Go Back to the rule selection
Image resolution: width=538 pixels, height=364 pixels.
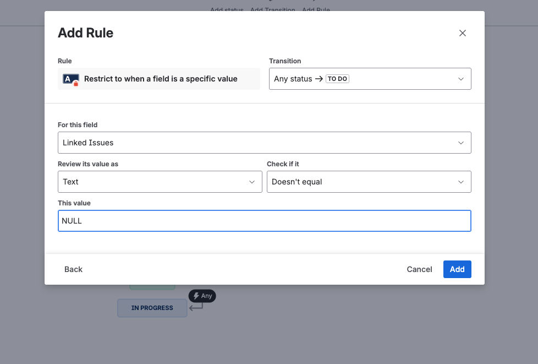click(73, 269)
